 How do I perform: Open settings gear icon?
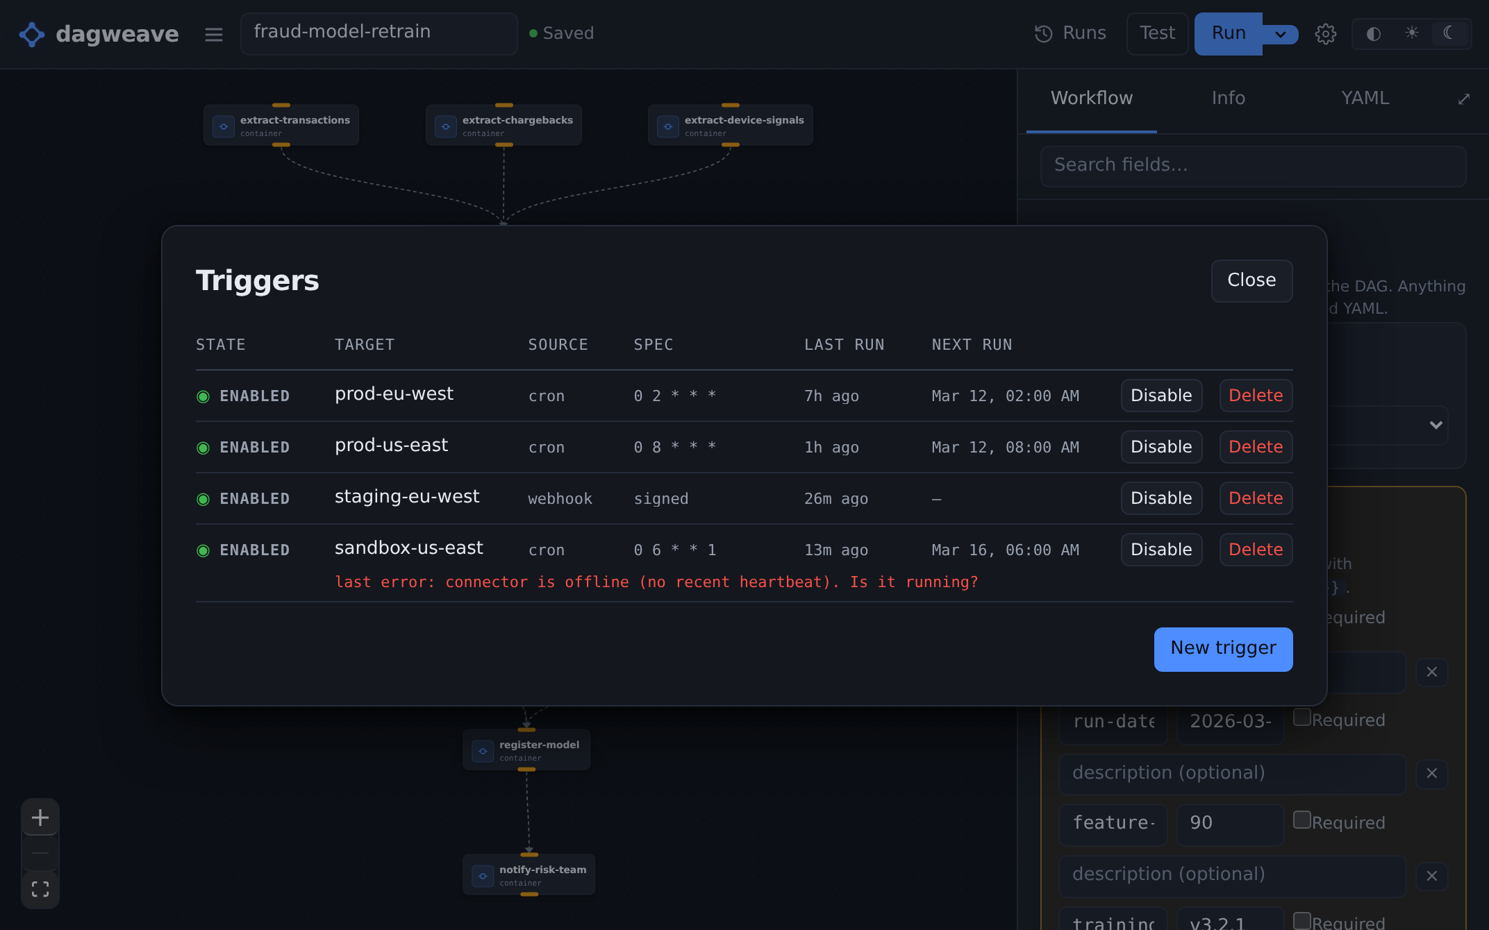pyautogui.click(x=1325, y=34)
